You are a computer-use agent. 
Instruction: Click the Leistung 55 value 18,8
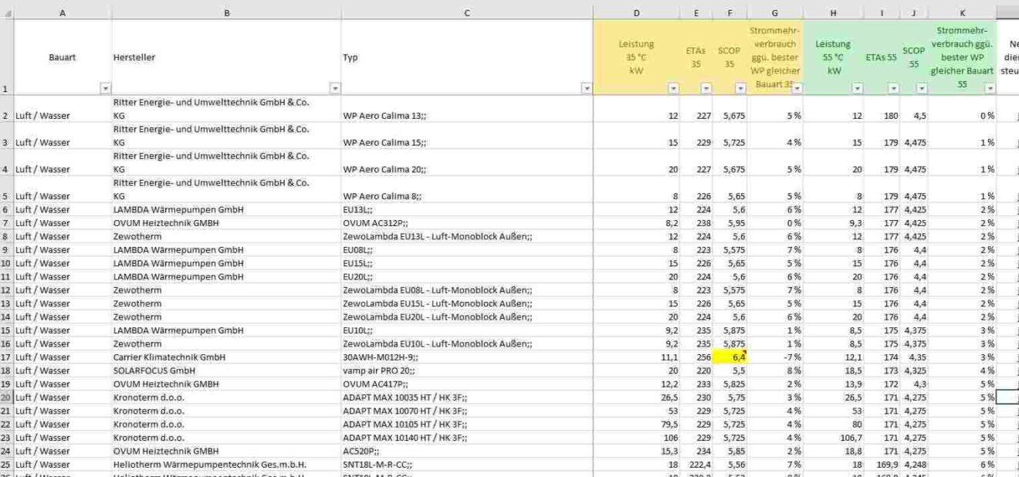click(x=834, y=451)
